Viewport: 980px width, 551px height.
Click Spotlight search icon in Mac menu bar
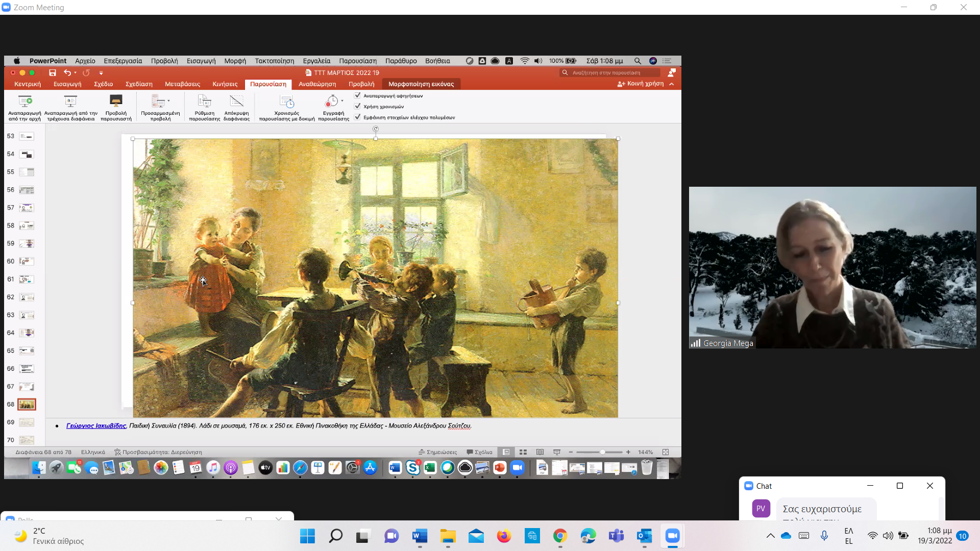click(638, 61)
